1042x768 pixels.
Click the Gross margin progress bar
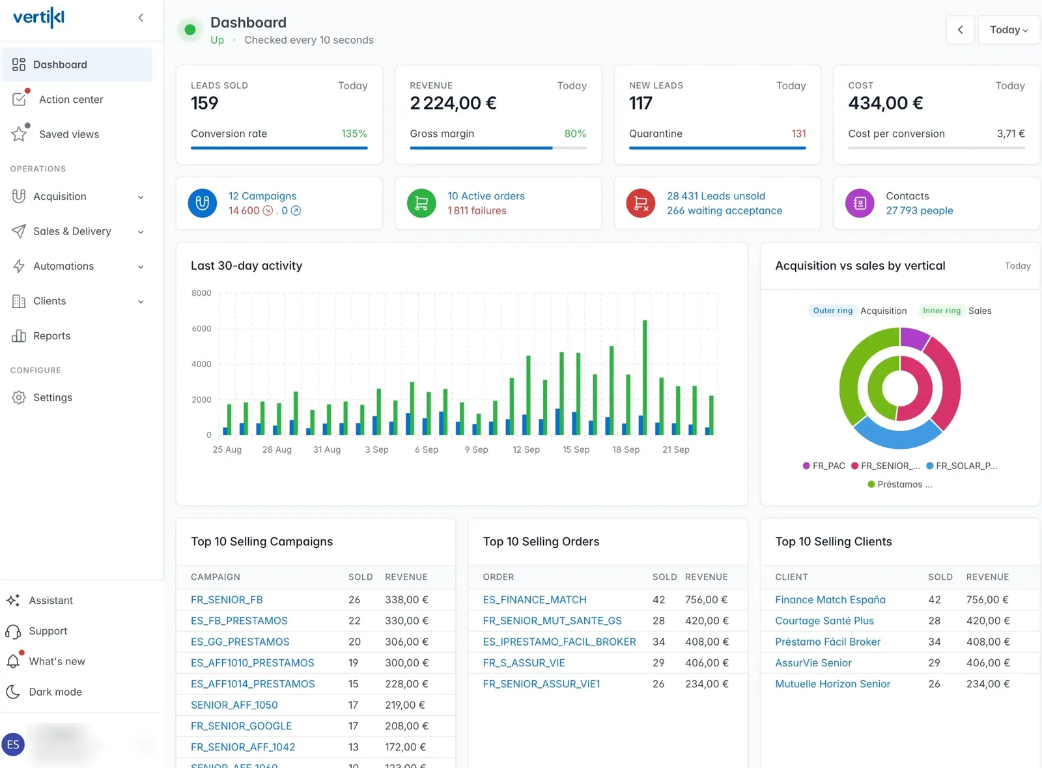(x=498, y=148)
